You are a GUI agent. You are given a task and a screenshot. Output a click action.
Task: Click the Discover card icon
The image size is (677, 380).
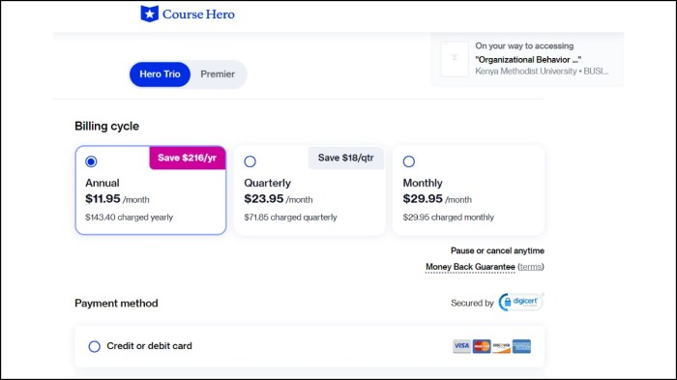[x=501, y=346]
